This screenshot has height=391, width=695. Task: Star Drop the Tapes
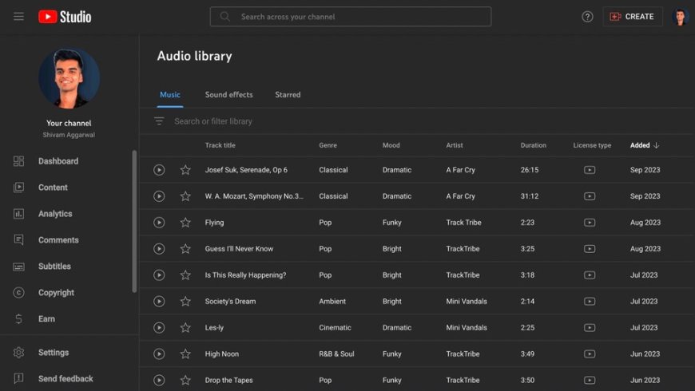coord(185,380)
